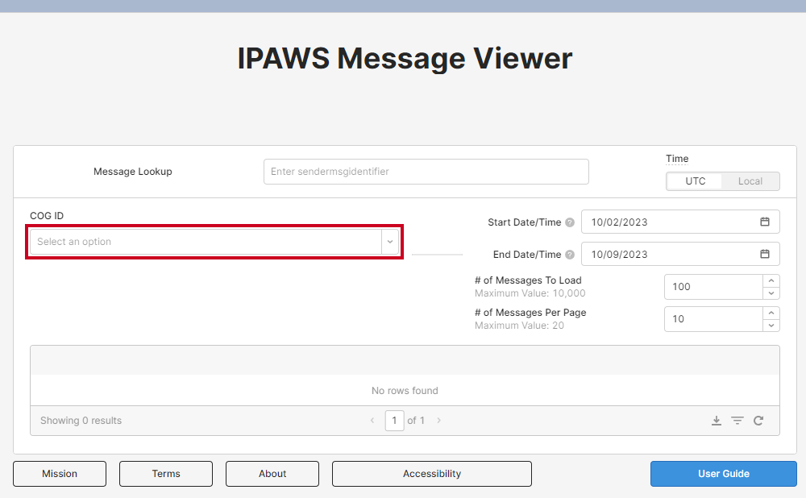
Task: Open the Mission button
Action: coord(60,474)
